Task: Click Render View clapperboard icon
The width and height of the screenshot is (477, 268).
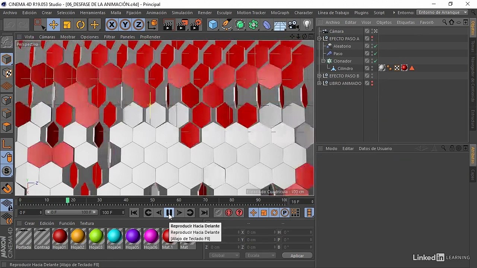Action: pyautogui.click(x=168, y=25)
